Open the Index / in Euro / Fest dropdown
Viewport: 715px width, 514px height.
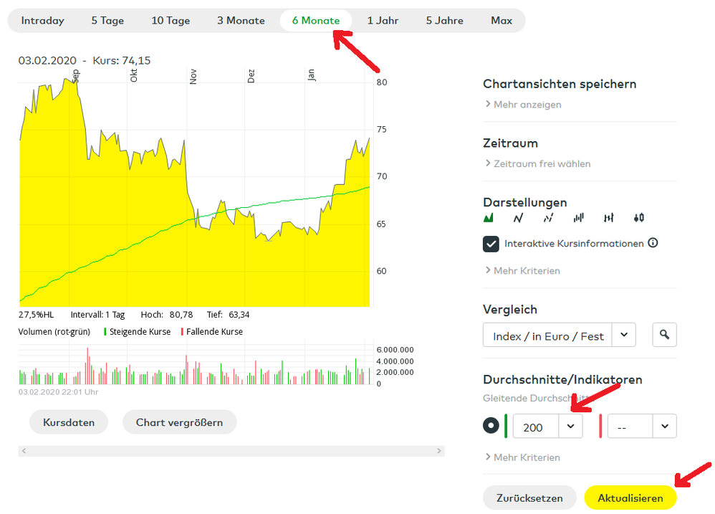[623, 335]
